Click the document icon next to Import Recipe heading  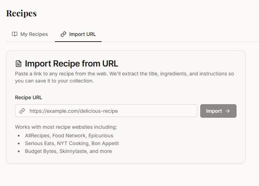tap(19, 64)
